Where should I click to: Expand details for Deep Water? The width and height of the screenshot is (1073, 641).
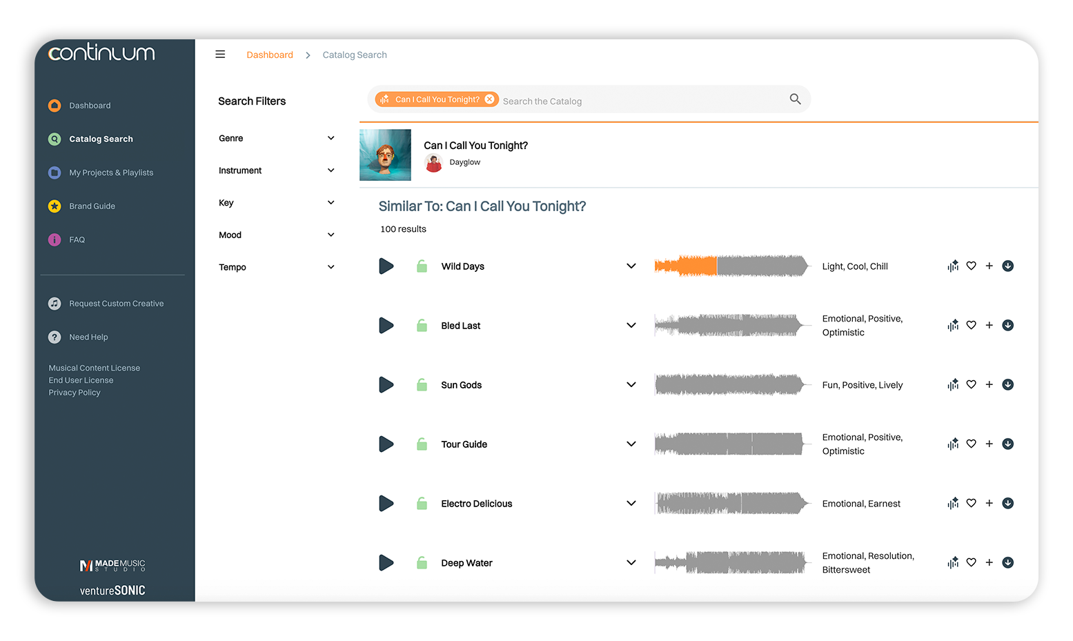[x=631, y=563]
